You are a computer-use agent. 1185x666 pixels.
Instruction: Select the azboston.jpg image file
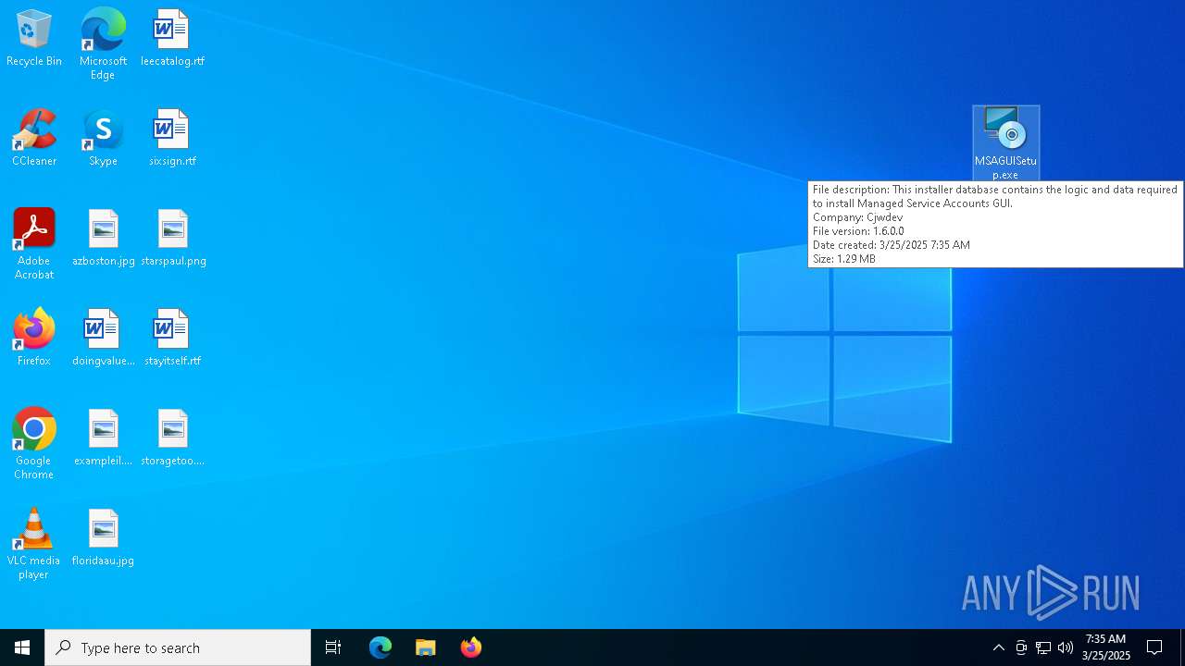[x=103, y=239]
